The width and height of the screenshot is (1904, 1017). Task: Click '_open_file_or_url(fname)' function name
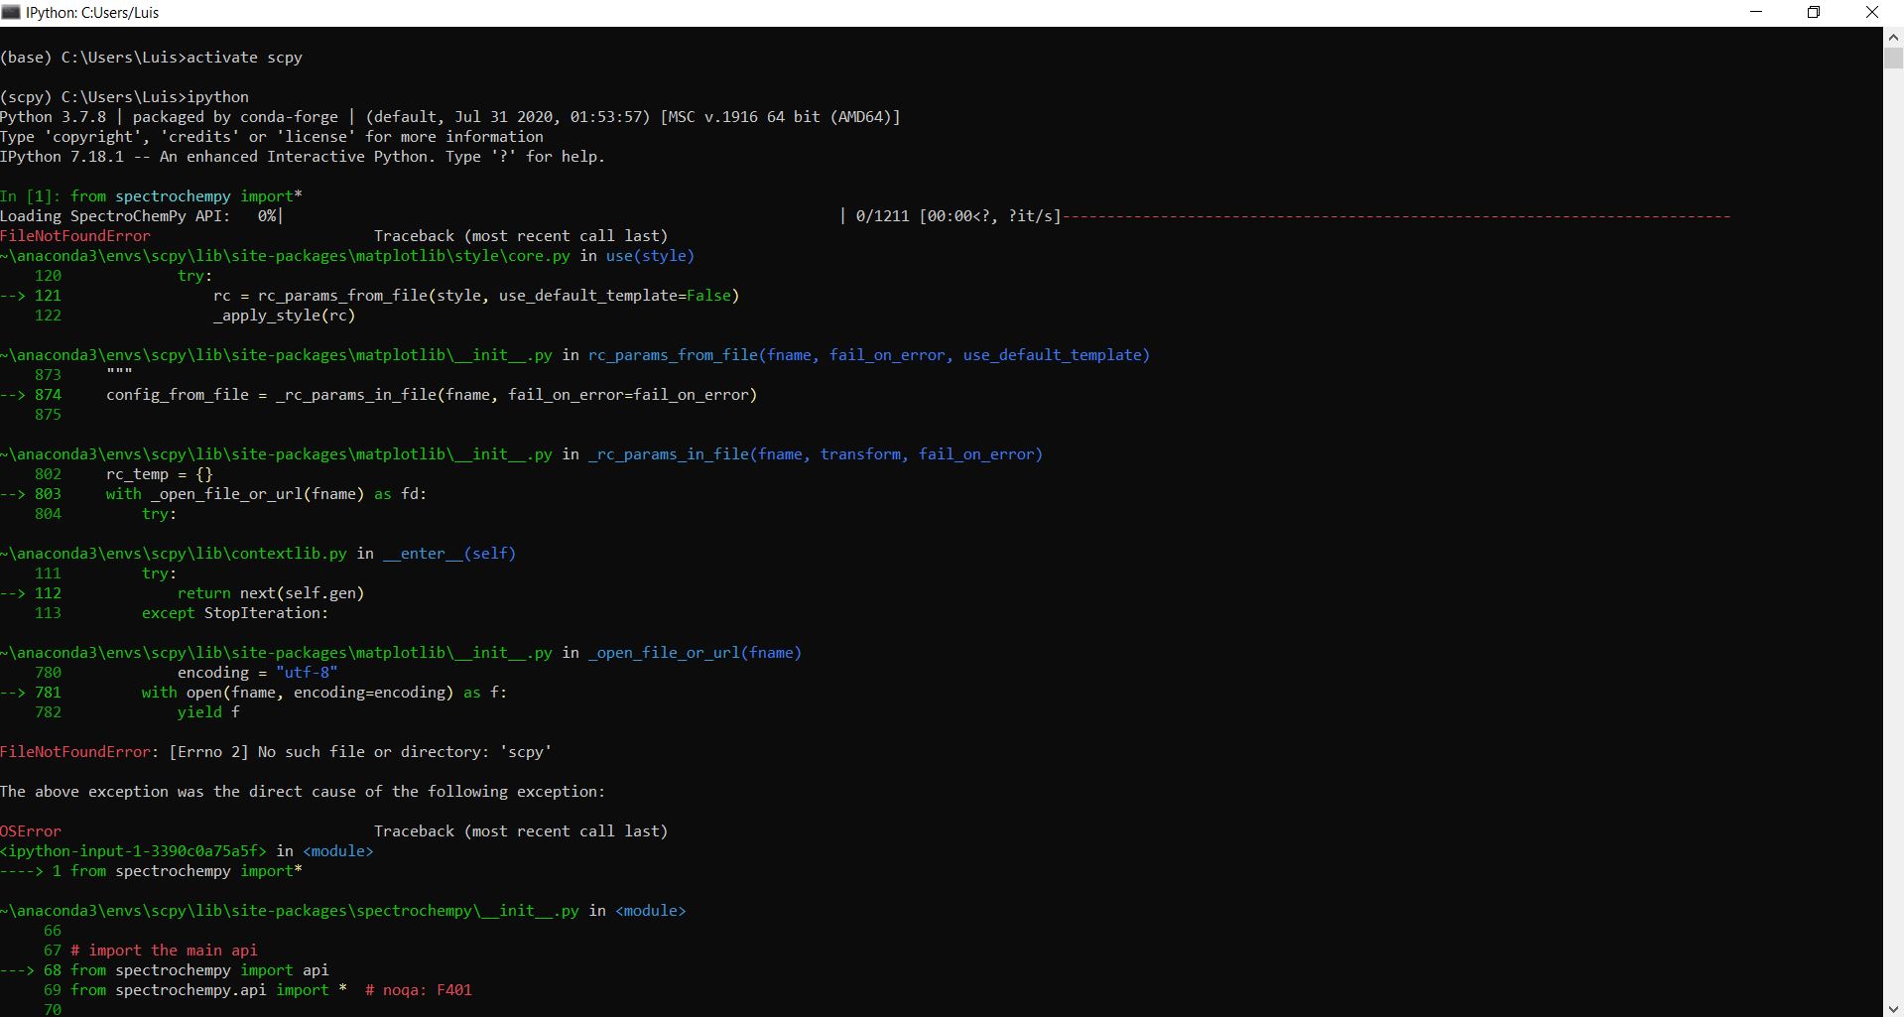[695, 653]
